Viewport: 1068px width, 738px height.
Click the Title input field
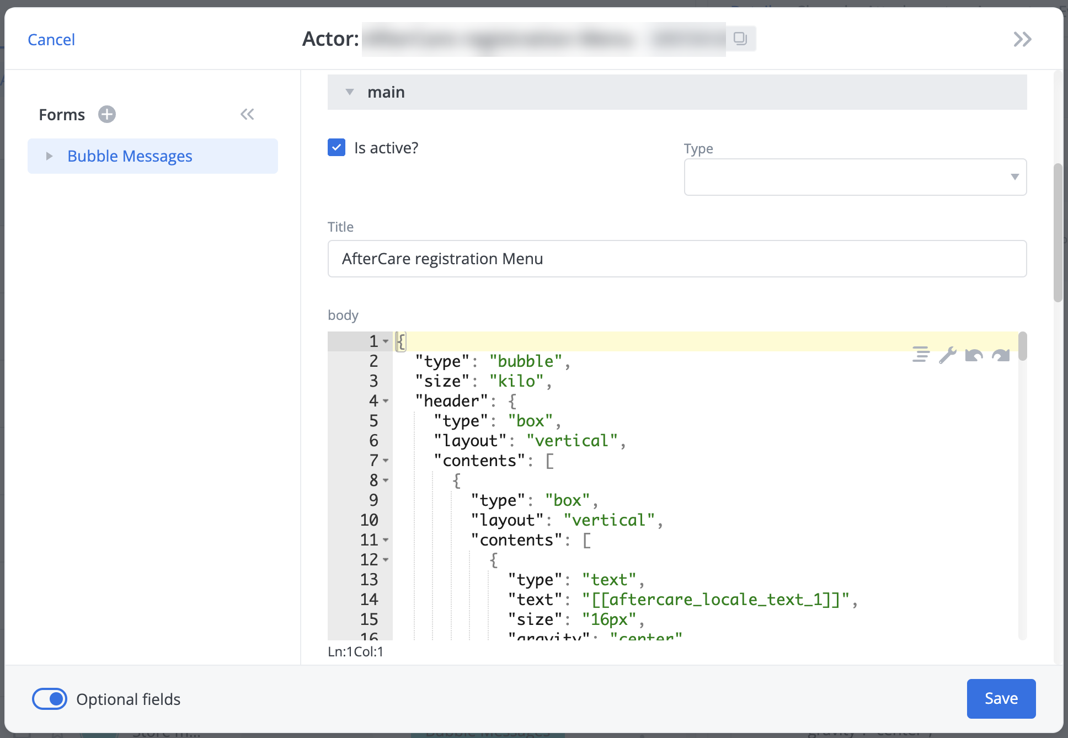tap(677, 259)
